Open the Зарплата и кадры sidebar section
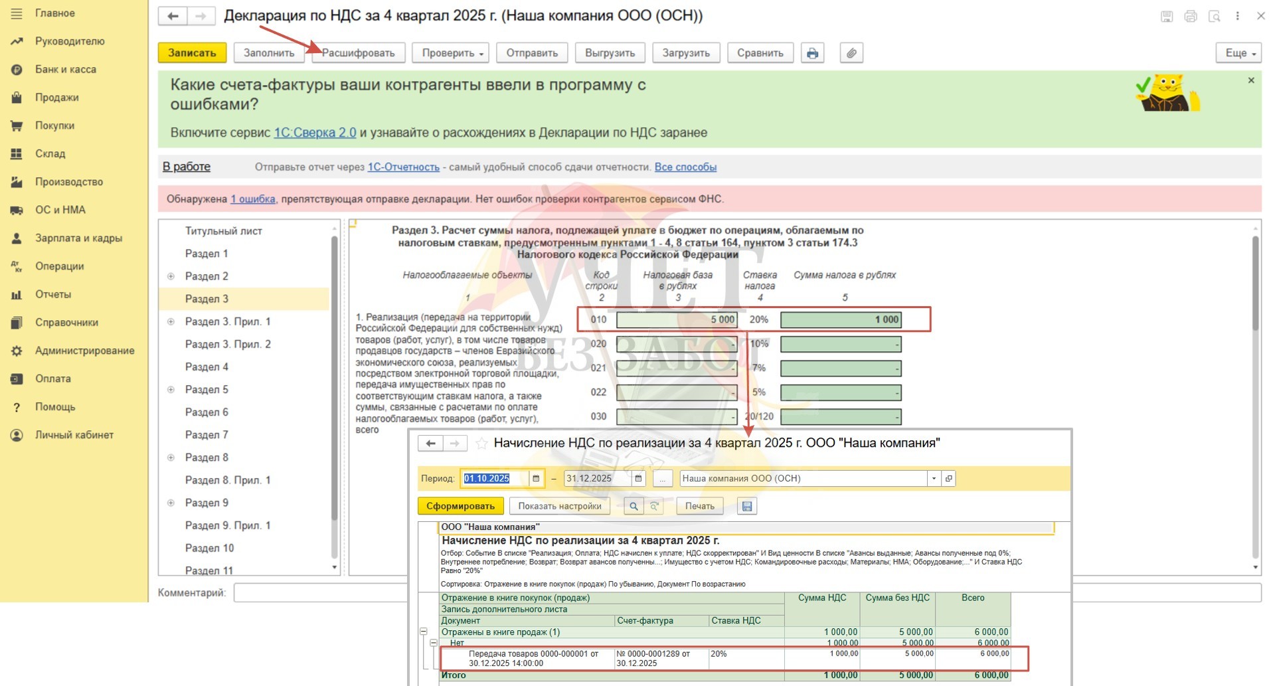Screen dimensions: 1275x686 tap(78, 238)
